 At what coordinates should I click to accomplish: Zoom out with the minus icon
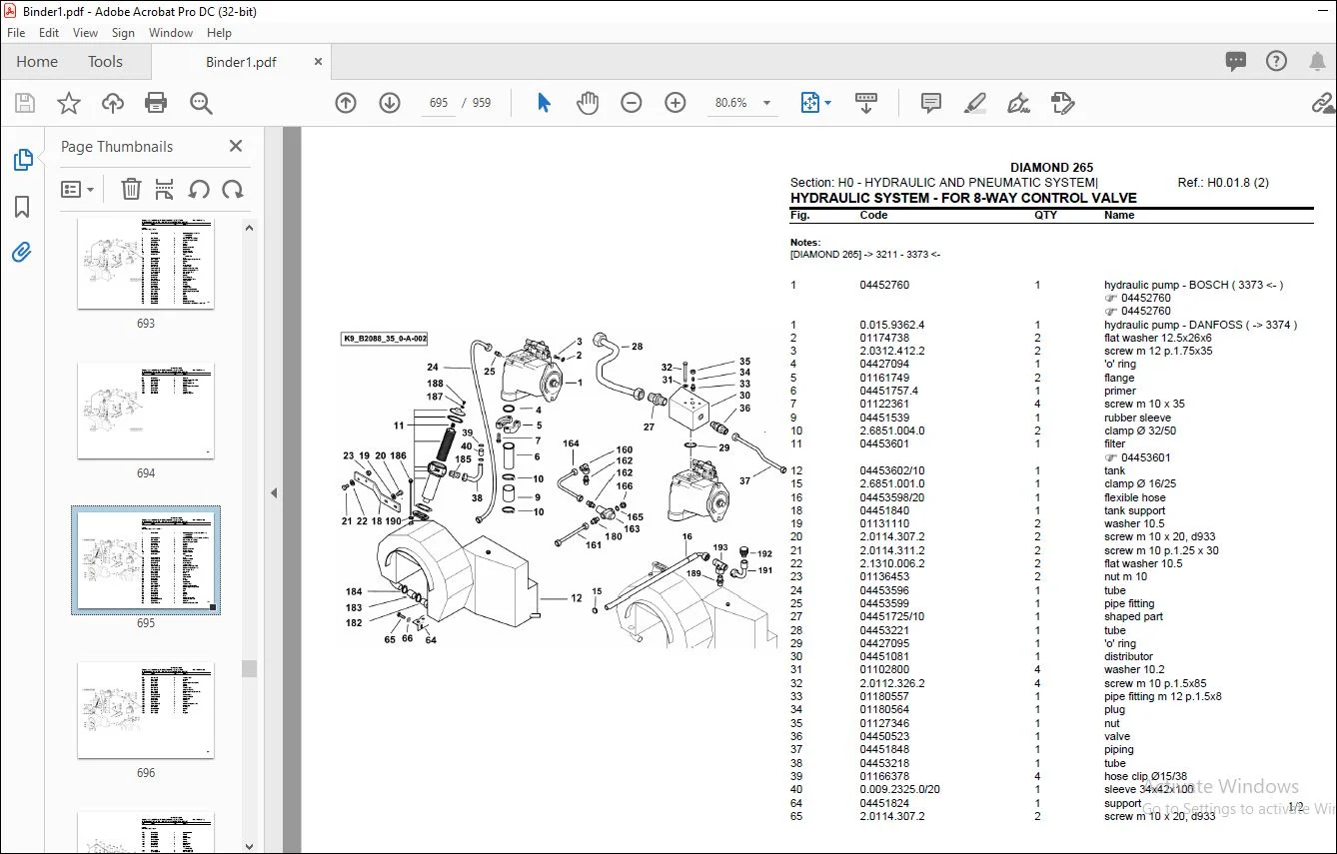click(632, 103)
